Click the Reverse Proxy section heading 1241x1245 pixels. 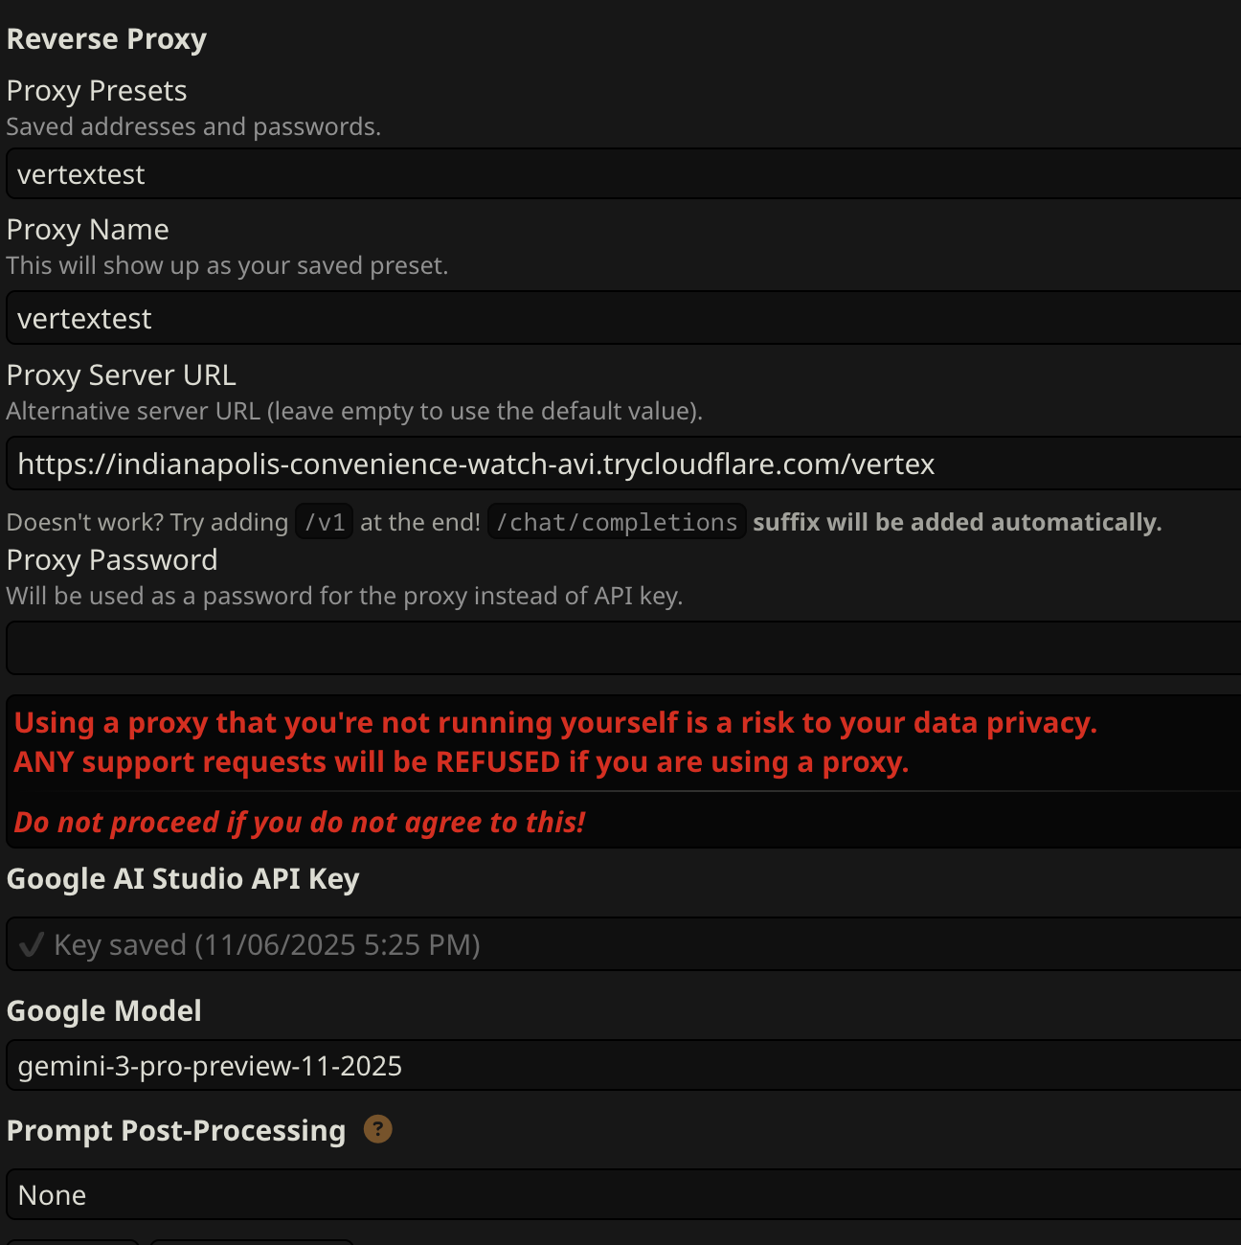tap(106, 39)
